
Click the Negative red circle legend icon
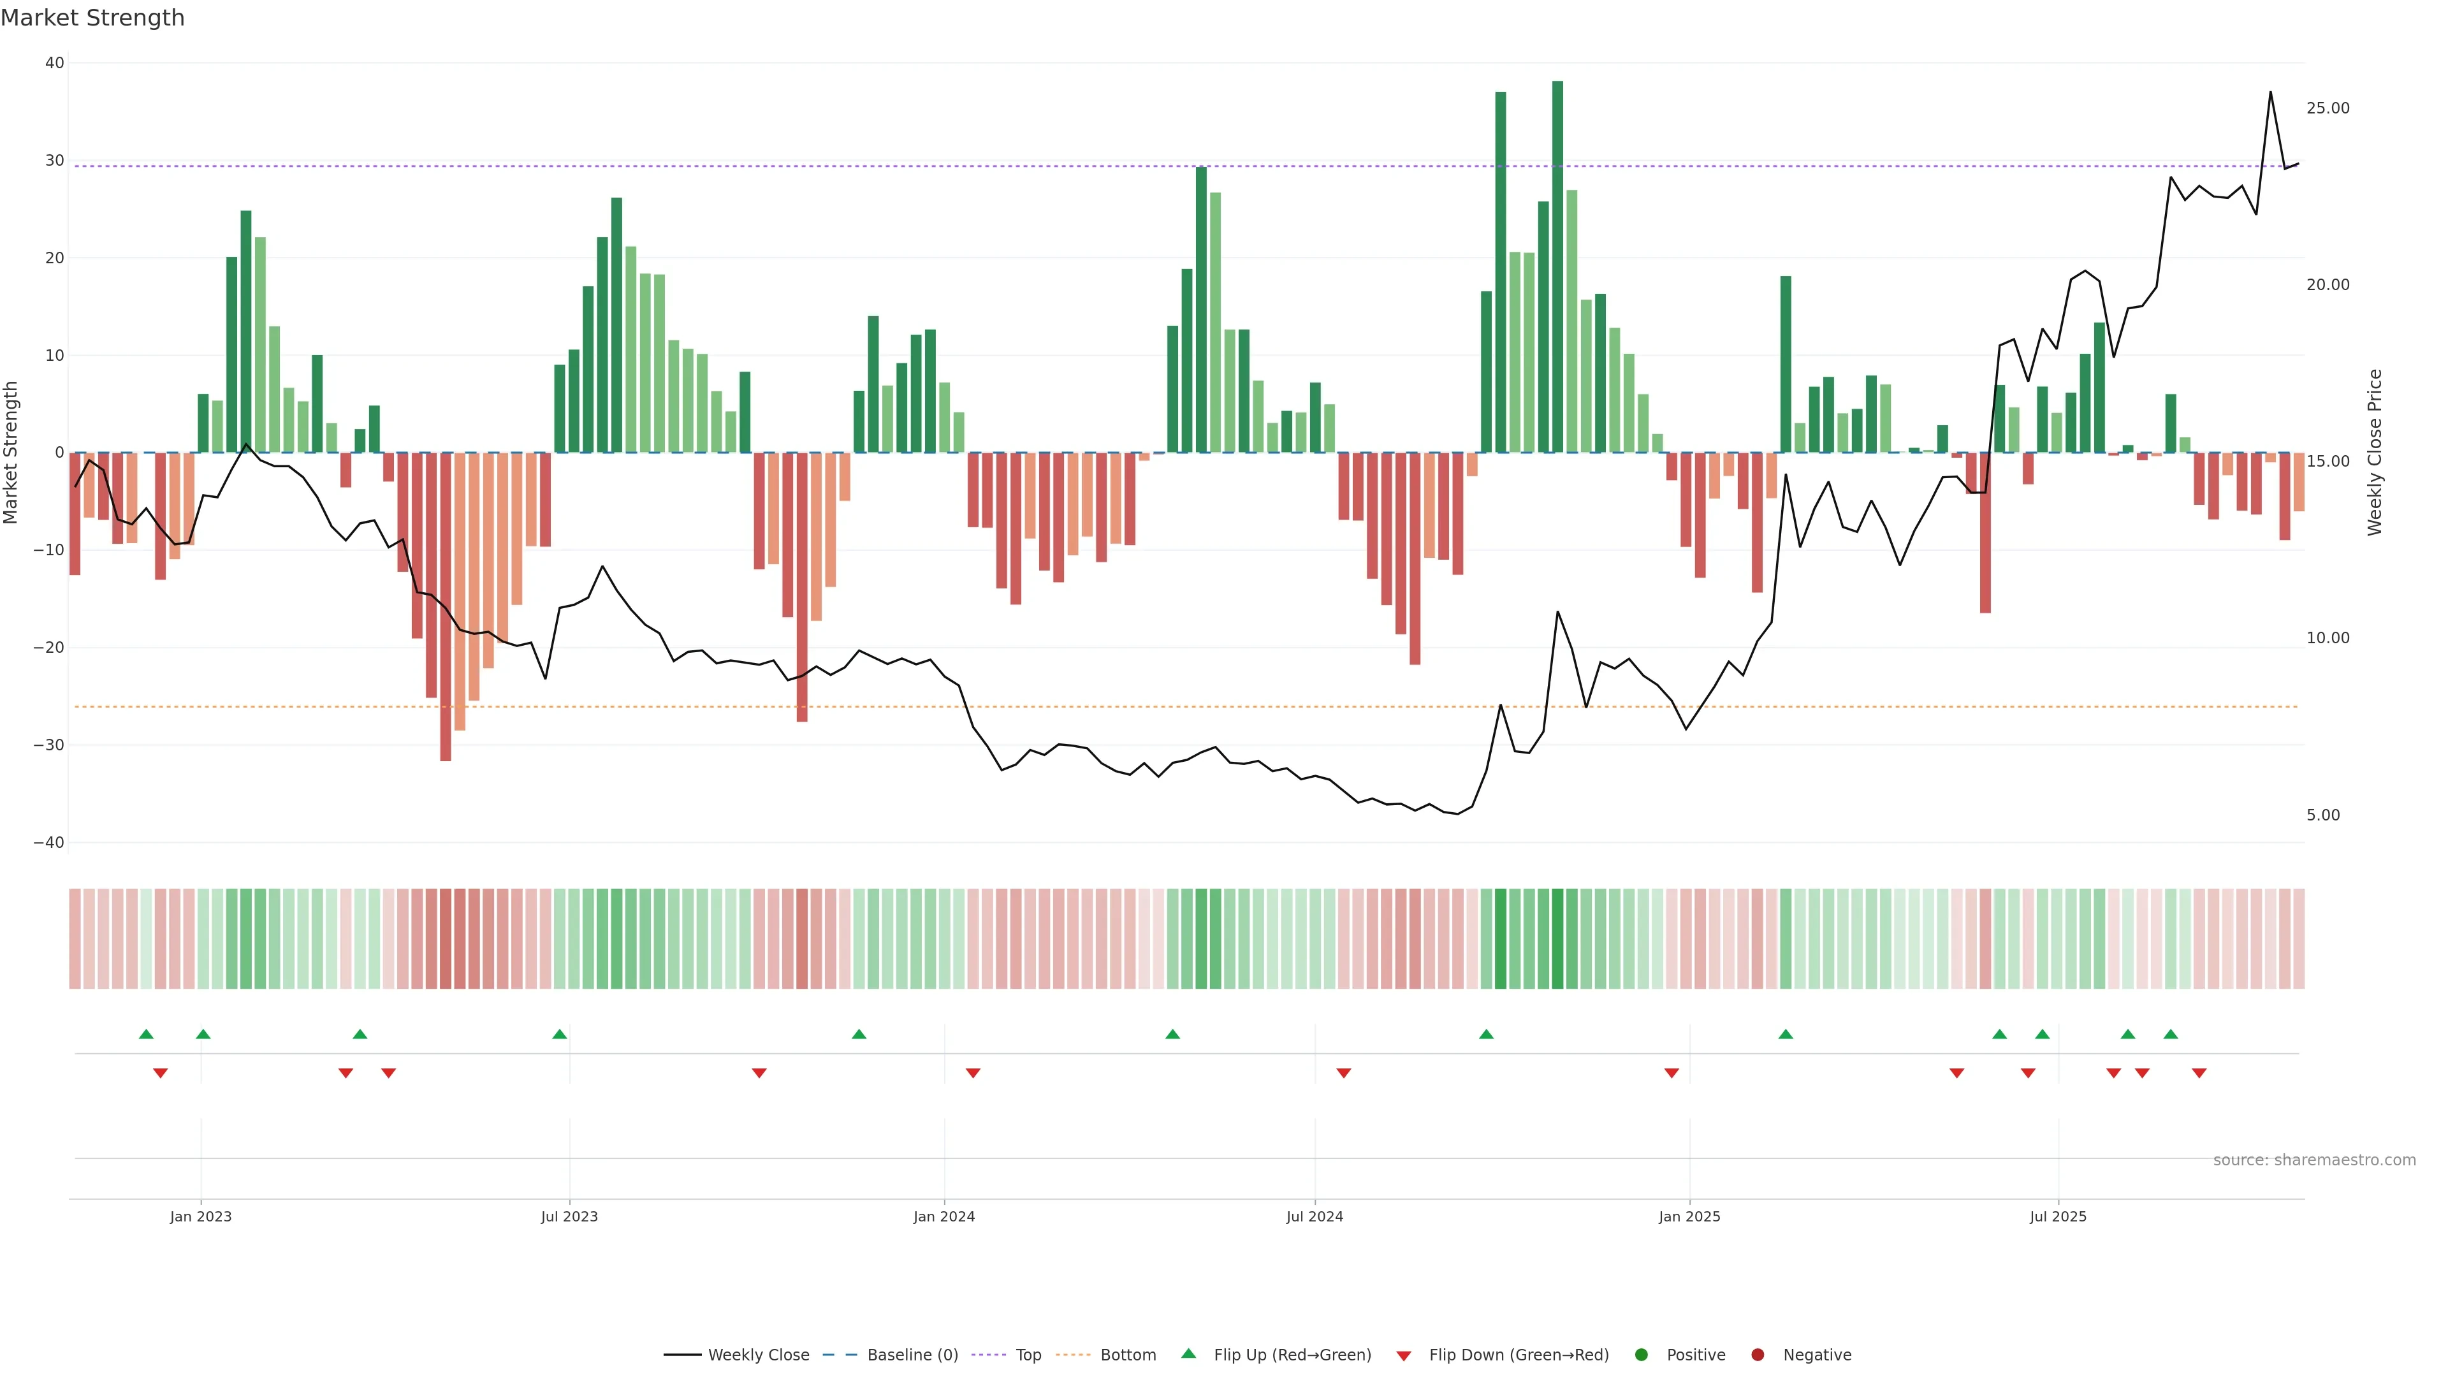[1757, 1354]
